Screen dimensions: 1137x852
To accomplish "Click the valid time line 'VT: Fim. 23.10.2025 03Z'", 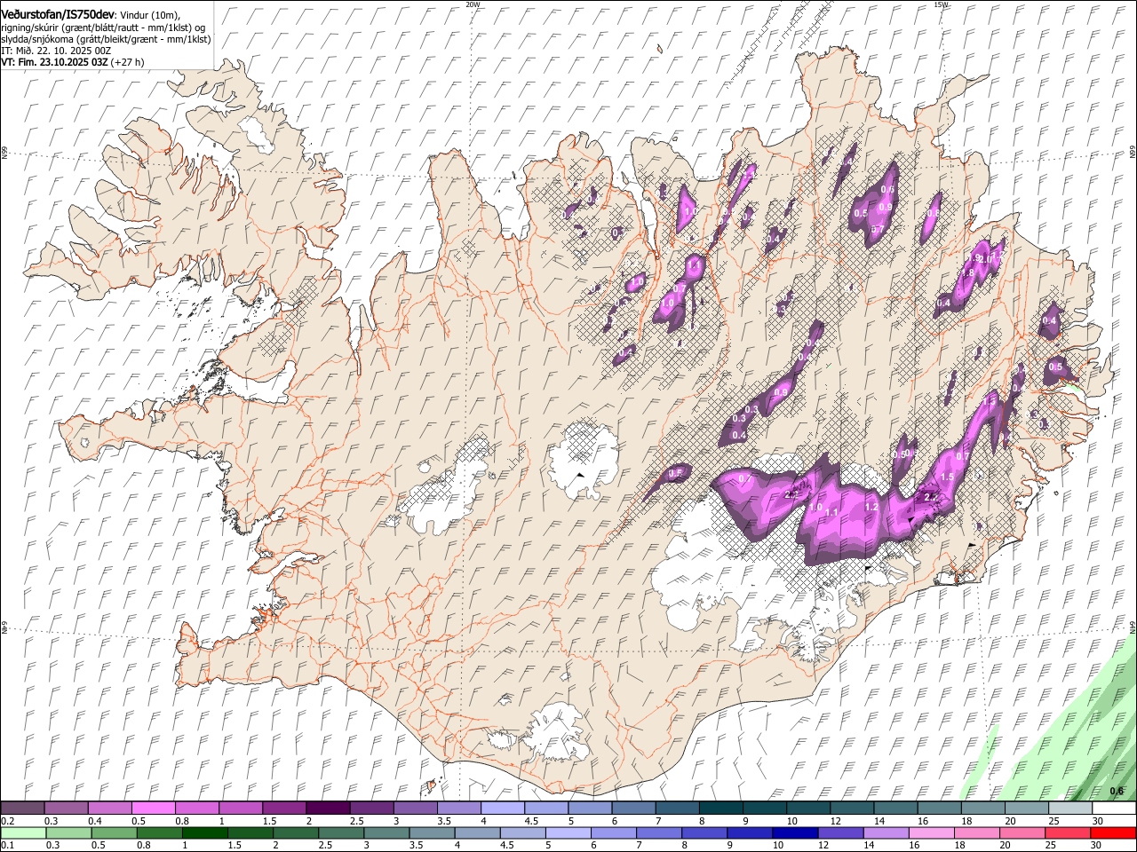I will pyautogui.click(x=56, y=62).
